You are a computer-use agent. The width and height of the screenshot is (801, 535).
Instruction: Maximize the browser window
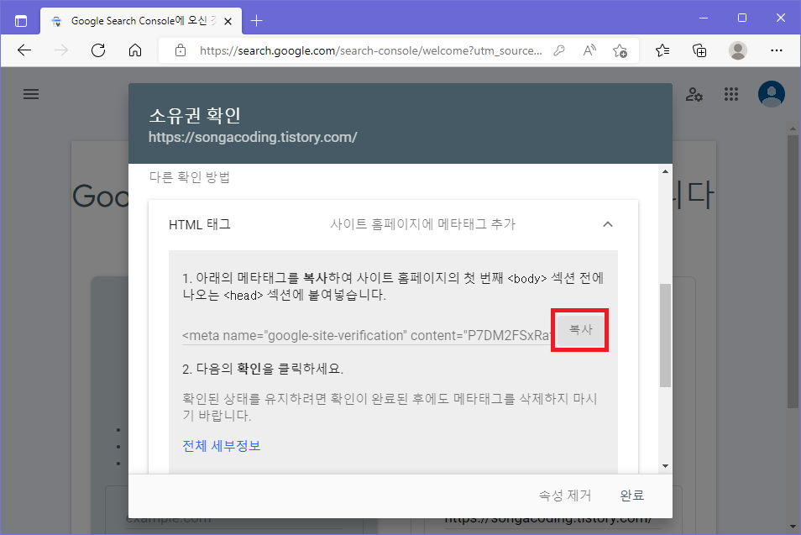tap(742, 18)
